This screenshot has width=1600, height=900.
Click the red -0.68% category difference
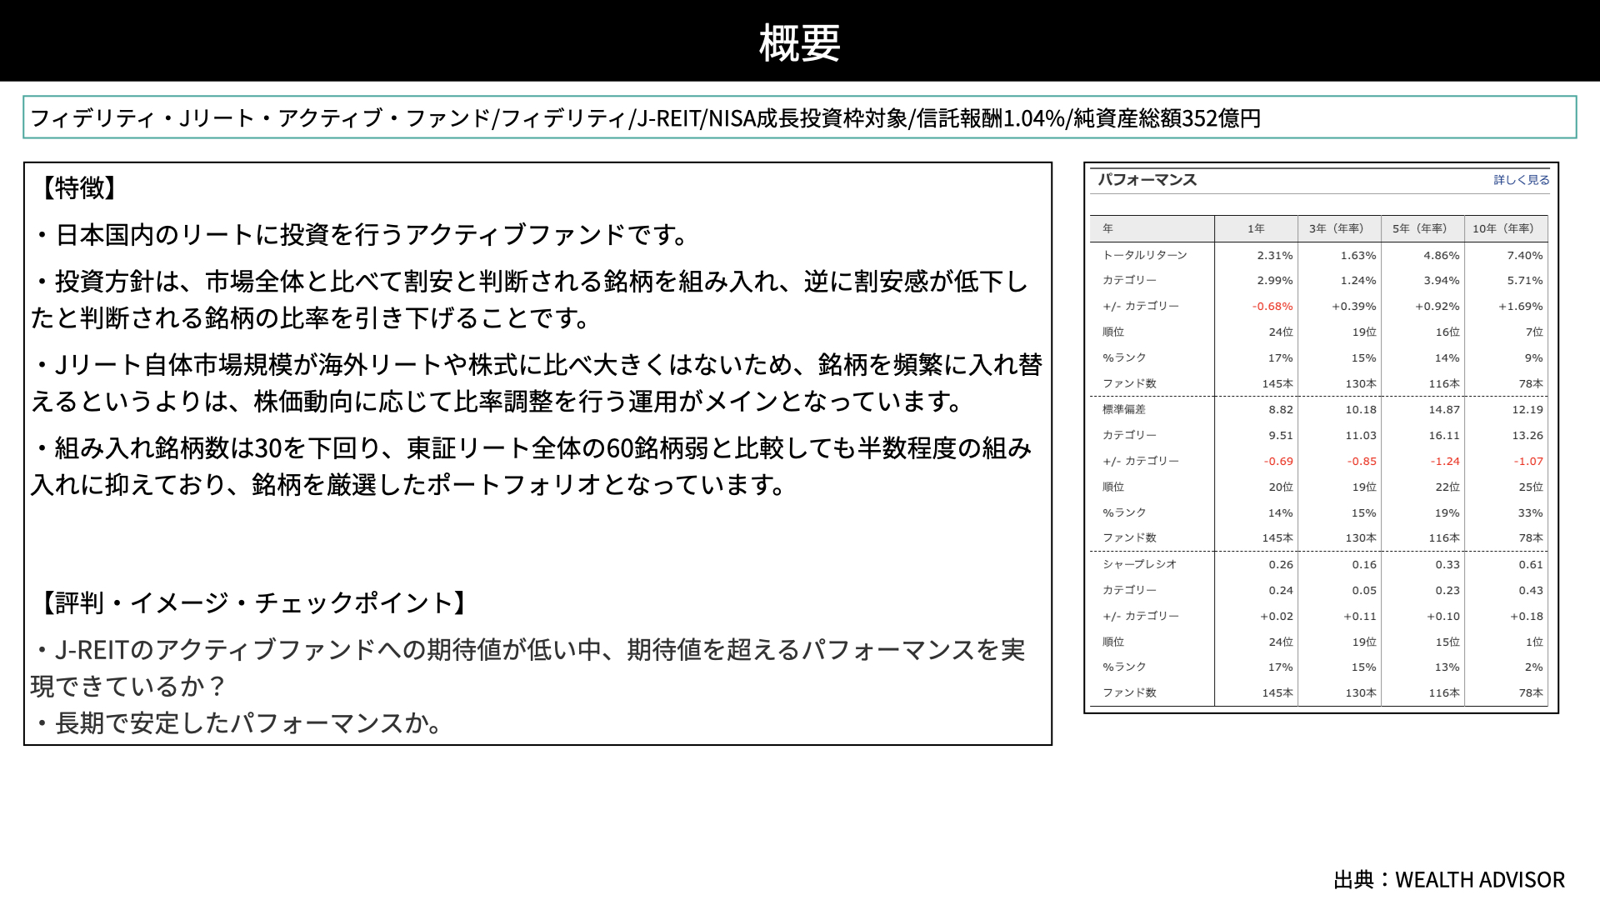1272,307
